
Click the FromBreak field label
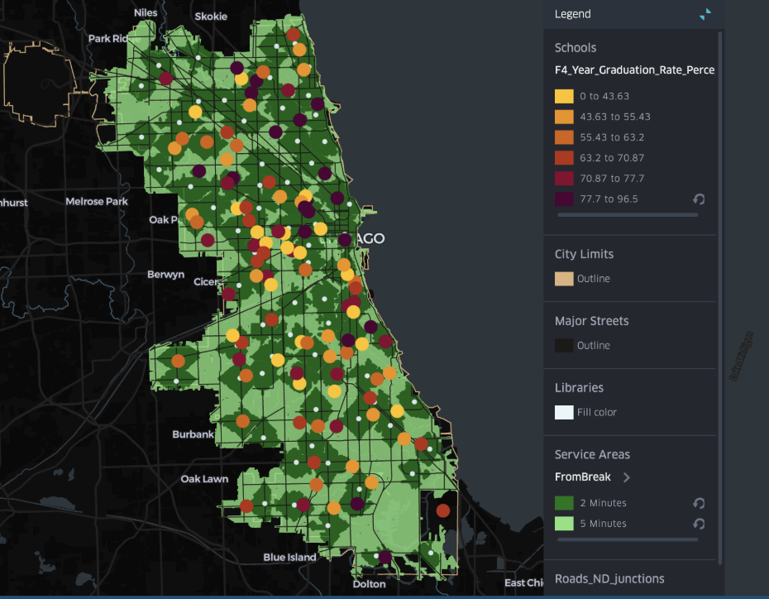583,477
